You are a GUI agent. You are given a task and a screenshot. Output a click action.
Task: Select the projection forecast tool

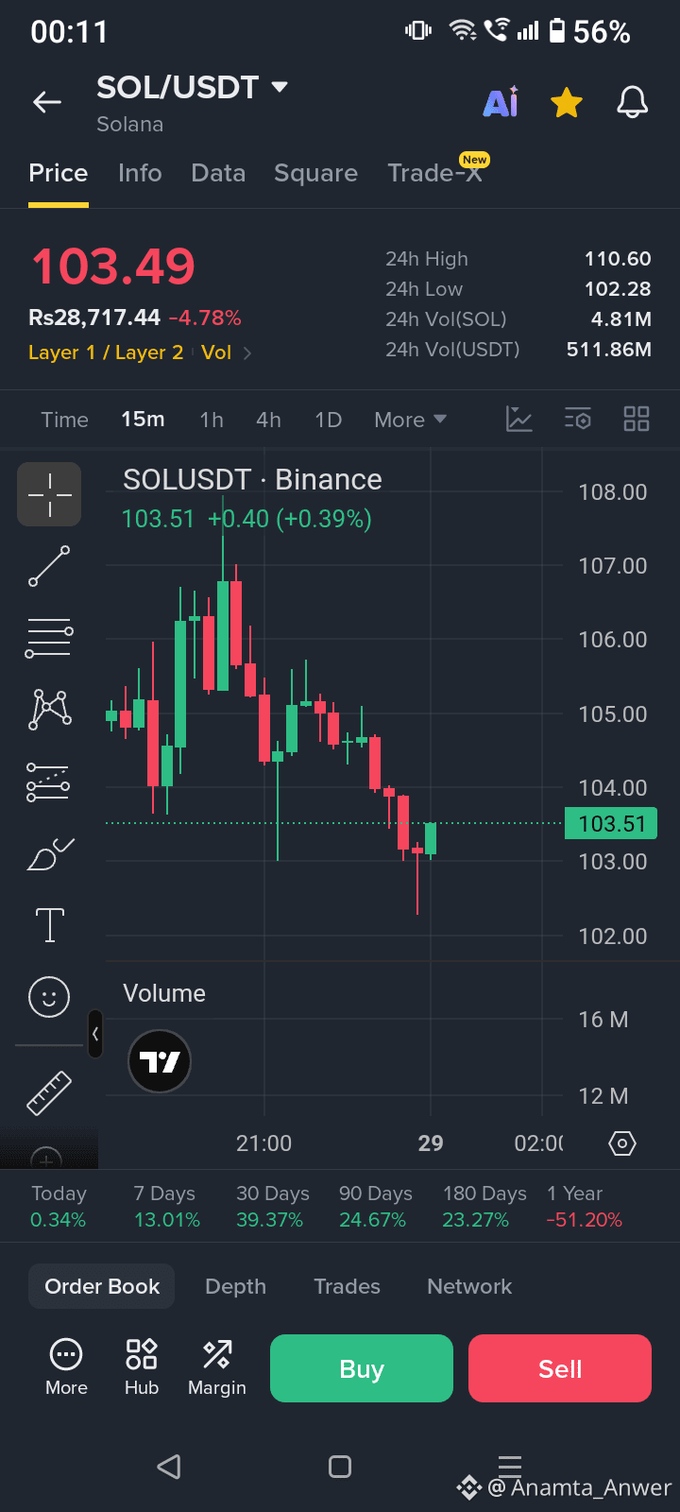tap(49, 782)
